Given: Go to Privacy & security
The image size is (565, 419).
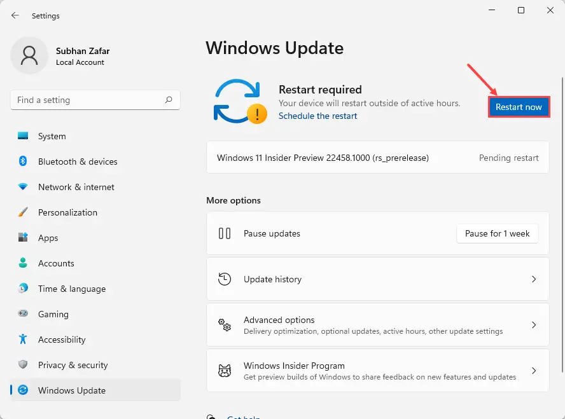Looking at the screenshot, I should (95, 365).
